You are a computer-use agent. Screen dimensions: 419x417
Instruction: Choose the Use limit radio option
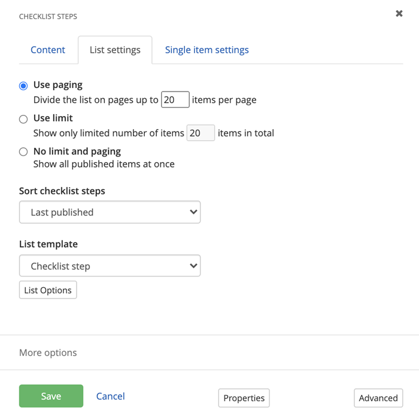[x=23, y=119]
